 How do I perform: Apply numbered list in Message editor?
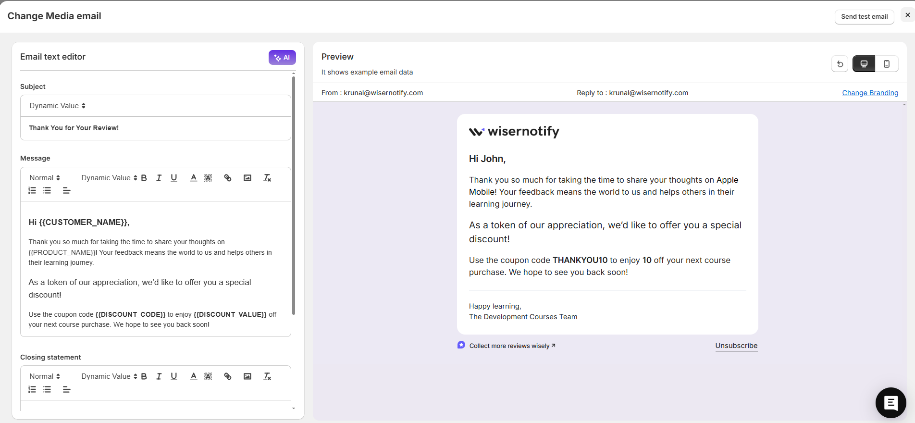click(32, 191)
